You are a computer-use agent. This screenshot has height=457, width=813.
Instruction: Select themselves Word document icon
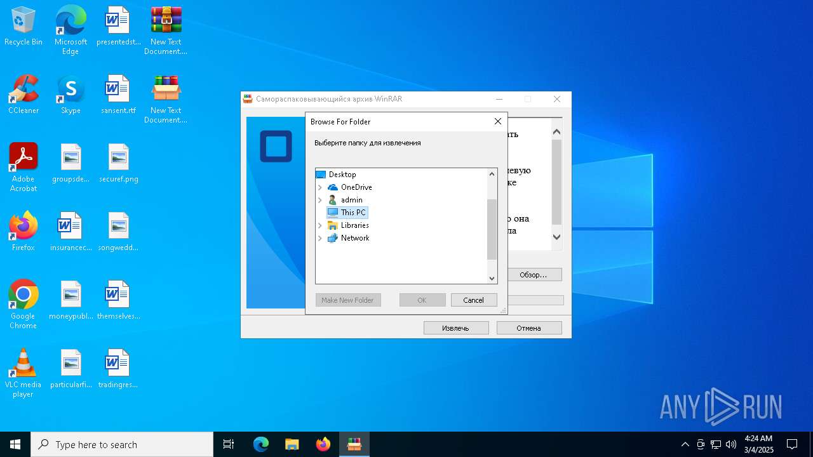(118, 300)
